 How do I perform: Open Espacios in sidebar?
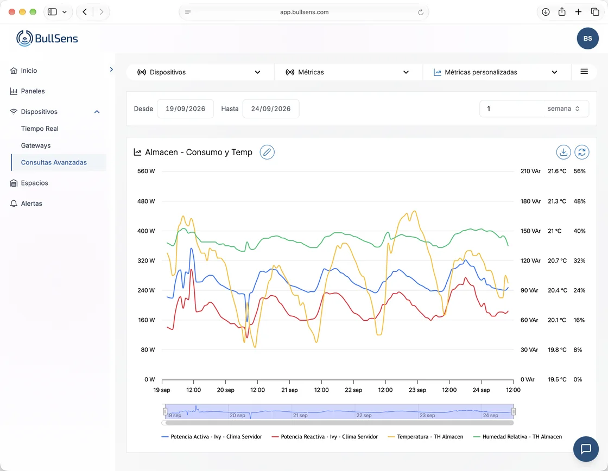click(x=29, y=183)
